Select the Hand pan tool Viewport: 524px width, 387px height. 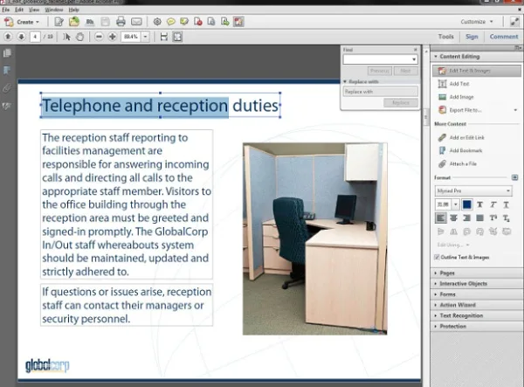[x=79, y=37]
